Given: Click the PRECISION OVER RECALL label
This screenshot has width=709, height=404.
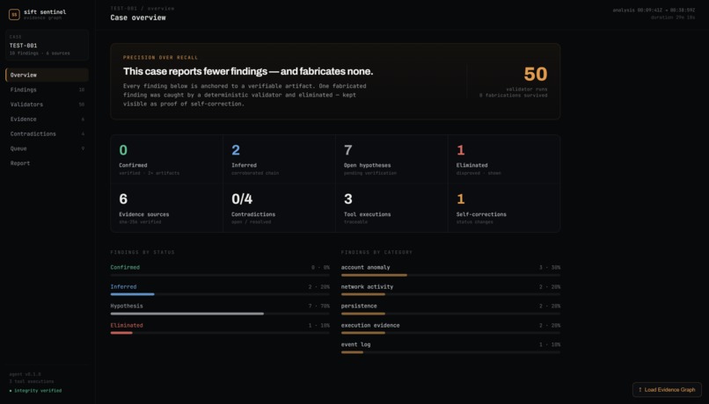Looking at the screenshot, I should pos(160,57).
